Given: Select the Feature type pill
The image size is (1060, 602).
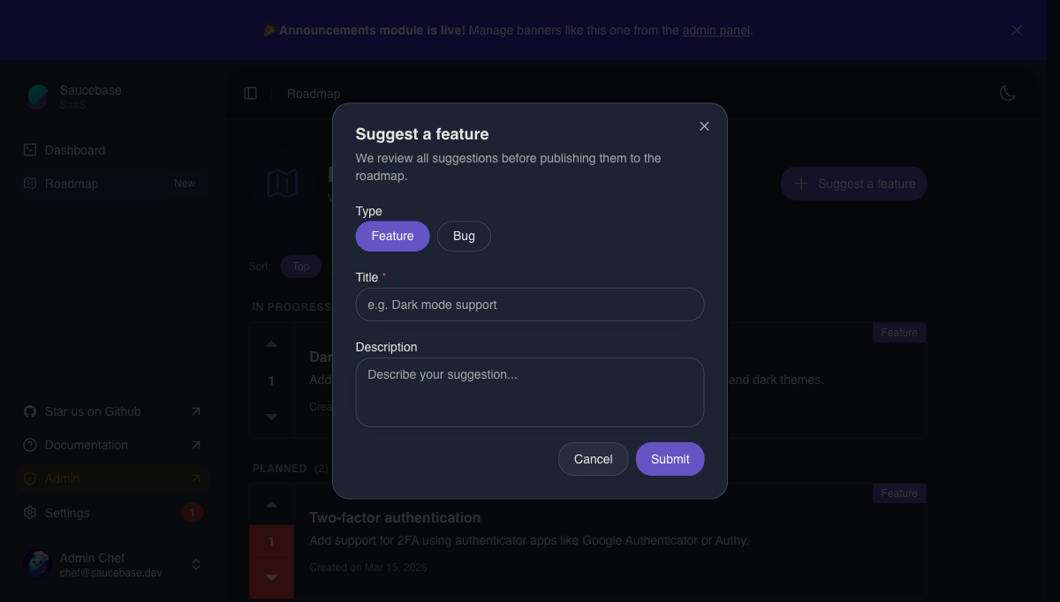Looking at the screenshot, I should 391,236.
